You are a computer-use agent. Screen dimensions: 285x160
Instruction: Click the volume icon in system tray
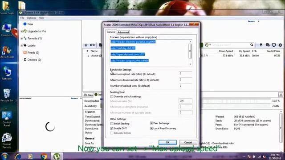[x=264, y=156]
